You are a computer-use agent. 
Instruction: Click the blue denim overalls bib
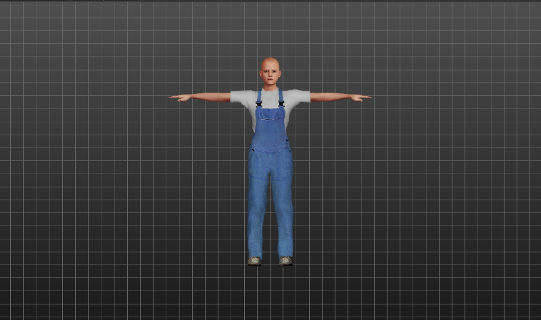(270, 129)
